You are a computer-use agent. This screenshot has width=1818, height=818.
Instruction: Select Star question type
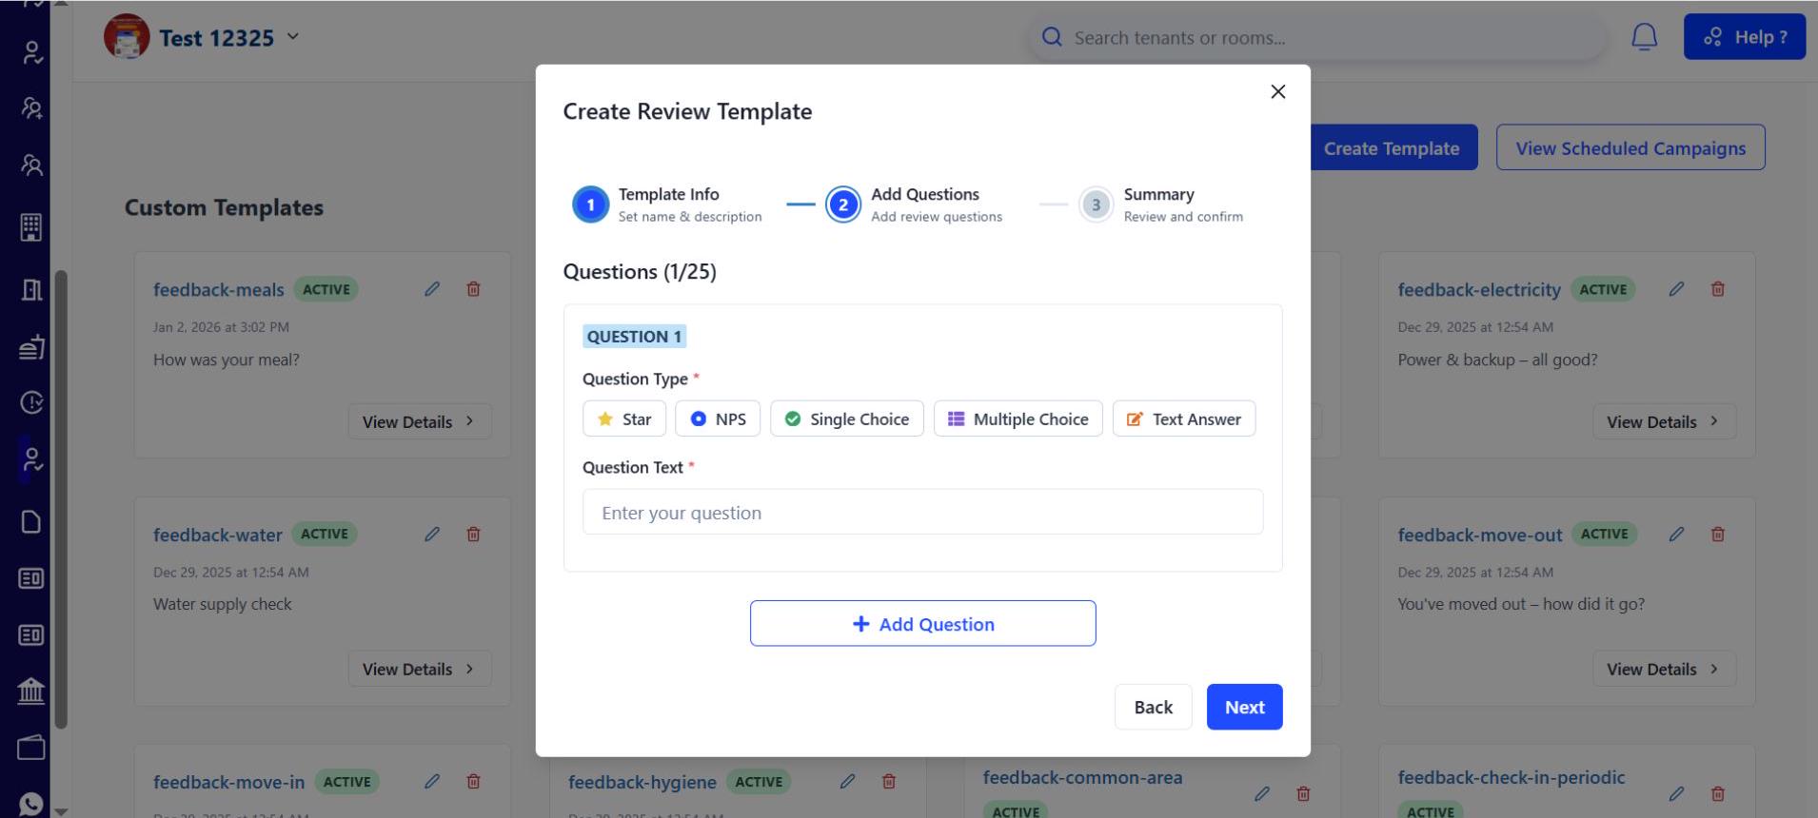tap(623, 419)
